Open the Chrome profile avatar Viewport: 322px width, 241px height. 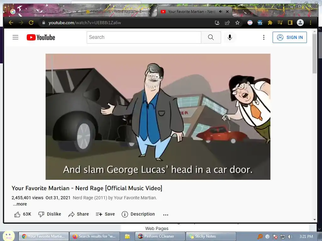pyautogui.click(x=300, y=23)
